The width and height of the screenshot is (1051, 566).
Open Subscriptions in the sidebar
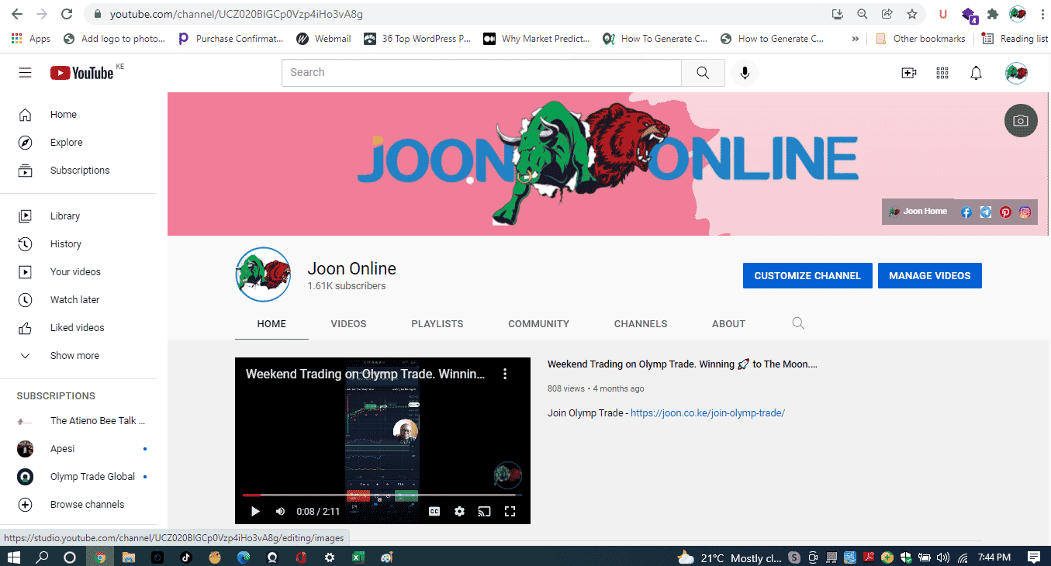click(78, 171)
